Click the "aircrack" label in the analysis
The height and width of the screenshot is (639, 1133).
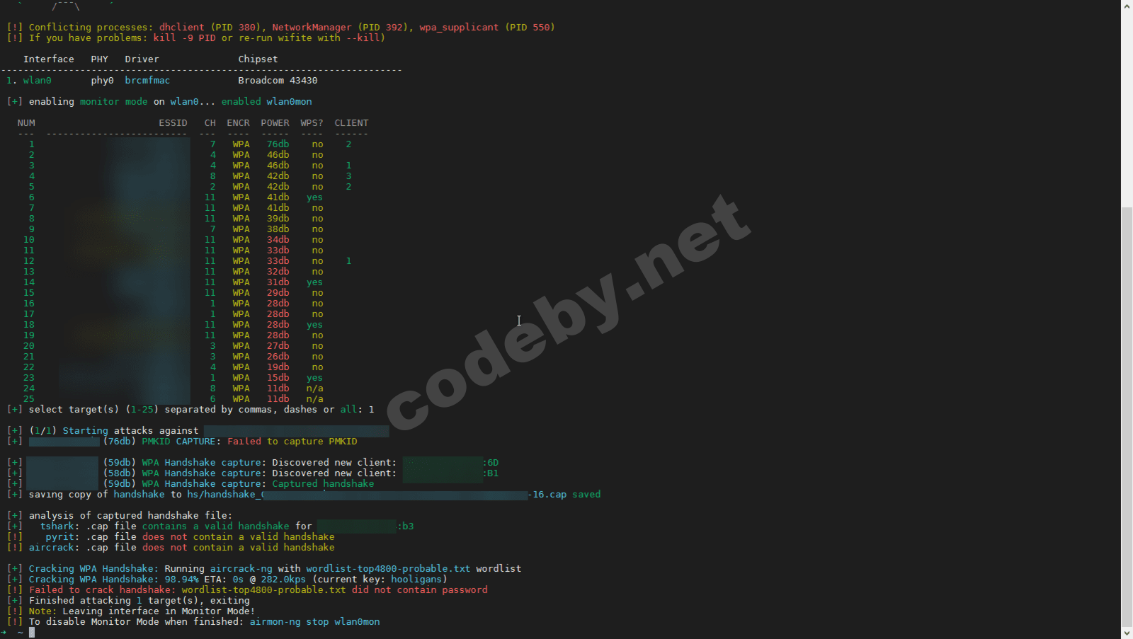coord(52,548)
